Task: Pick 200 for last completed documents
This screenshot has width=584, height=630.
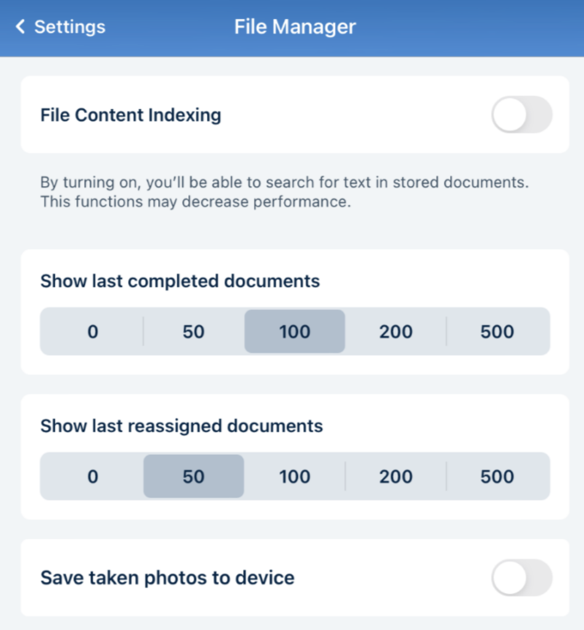Action: coord(396,332)
